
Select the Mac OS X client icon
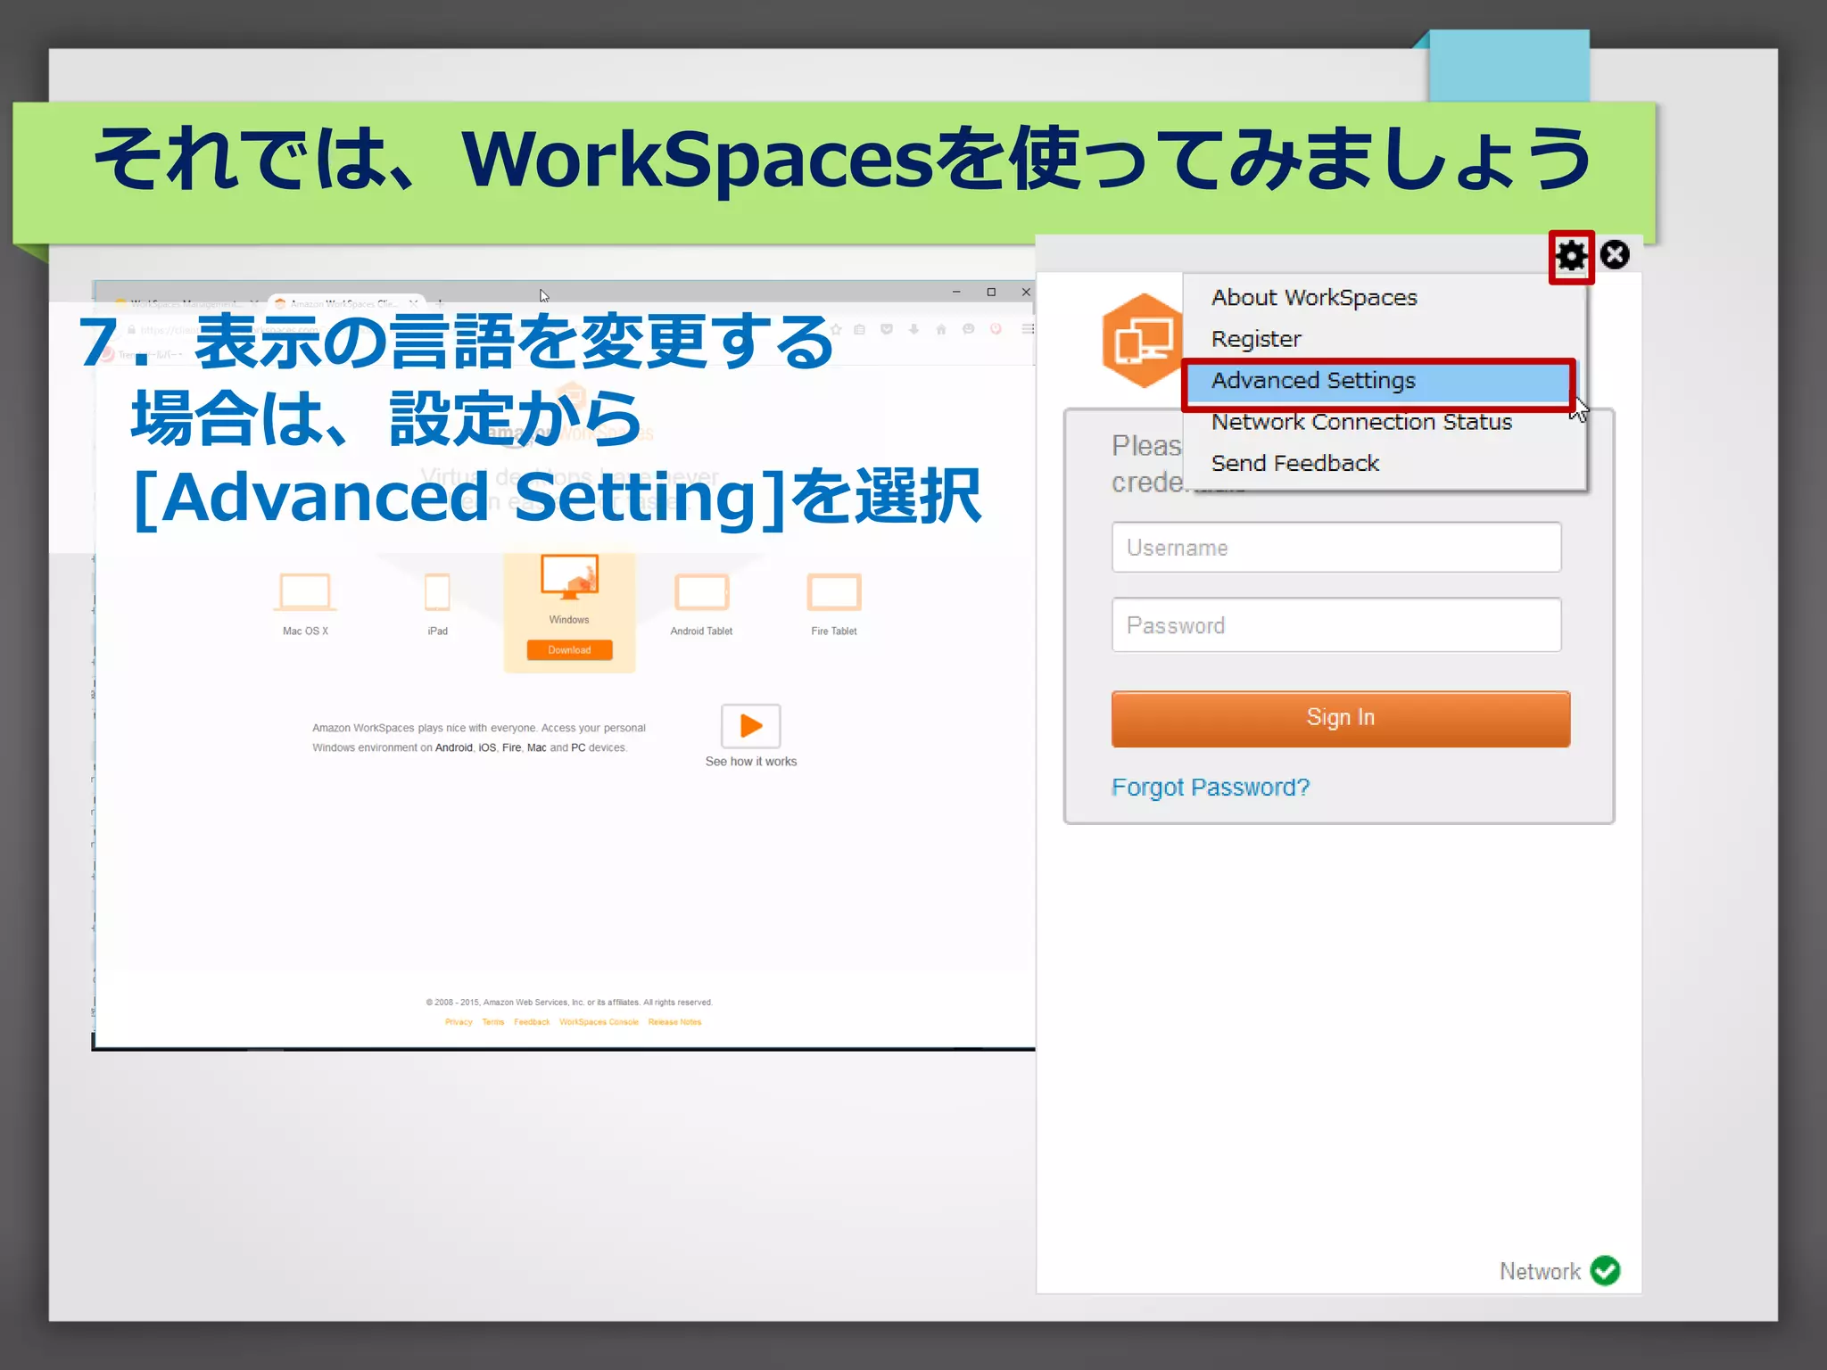(305, 592)
